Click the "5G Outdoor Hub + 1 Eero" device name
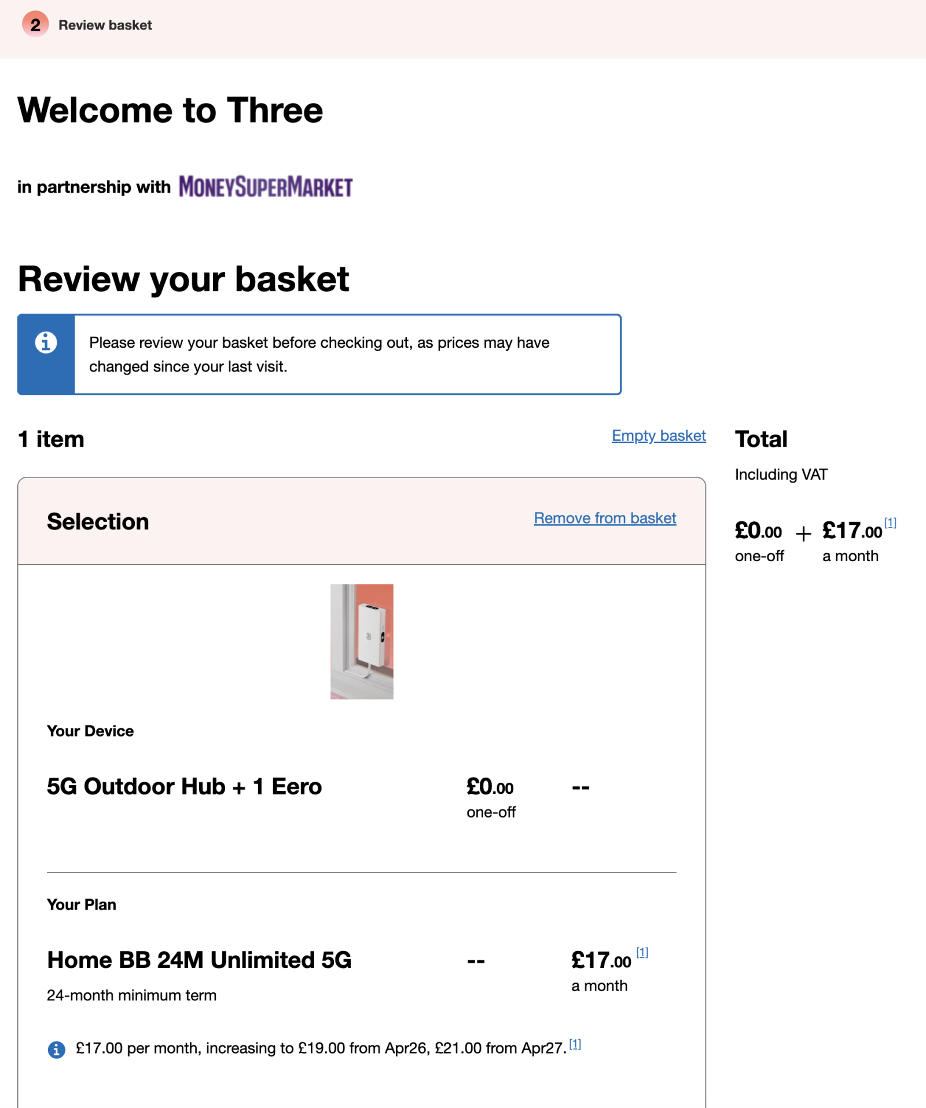 pos(184,786)
